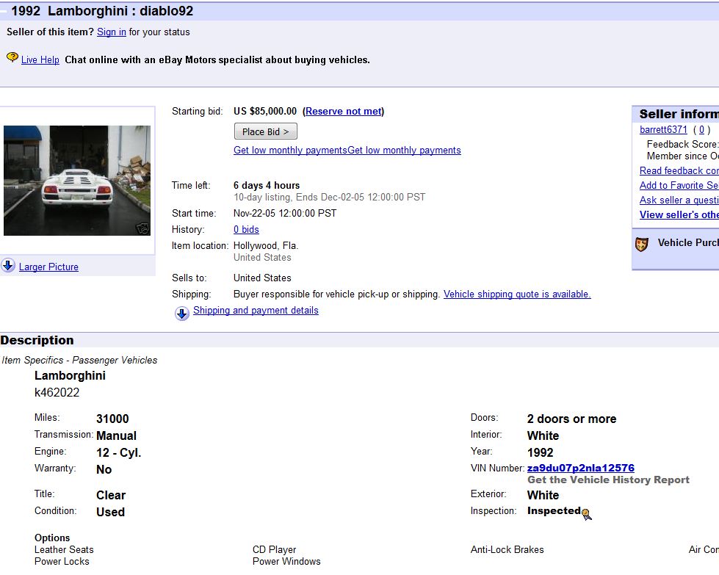Open VIN number za9du07p2nla12576 link

point(580,469)
